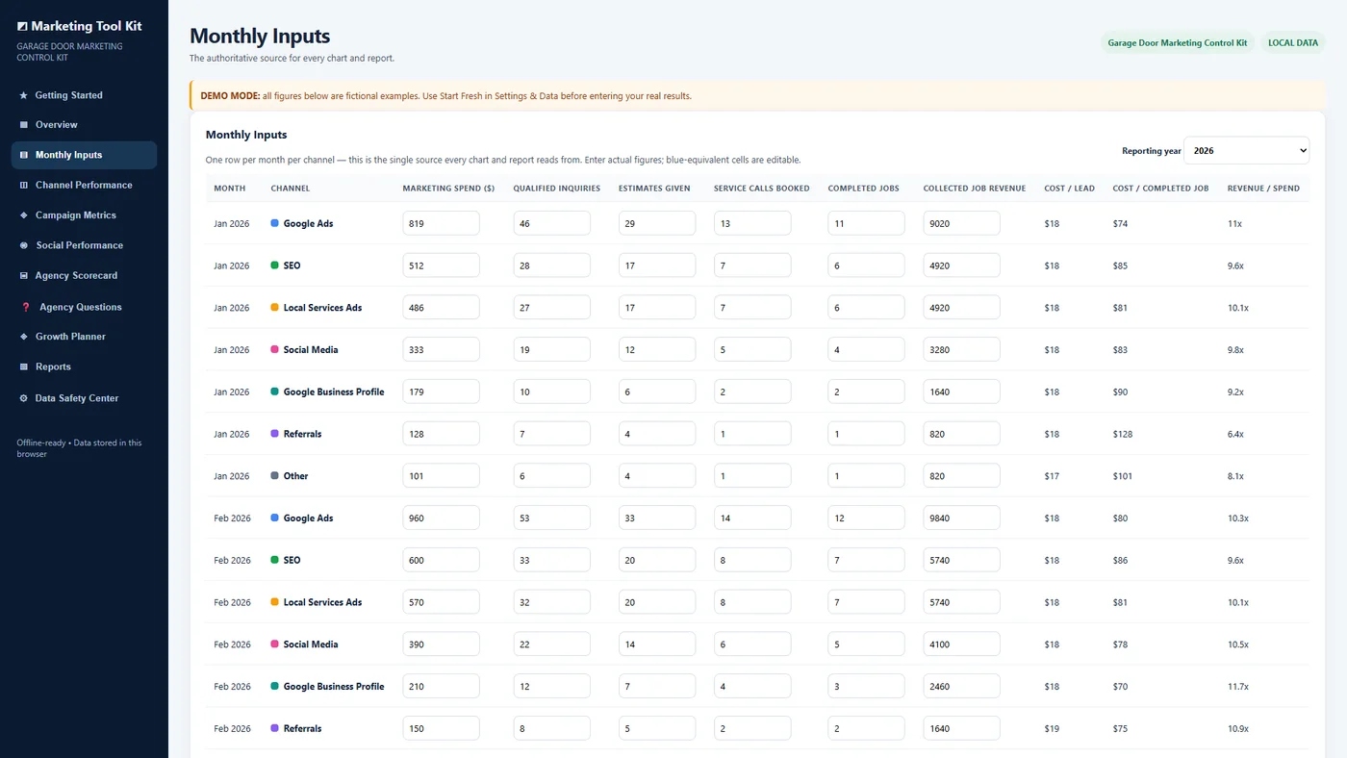Click the Monthly Inputs sidebar icon
The image size is (1347, 758).
[23, 155]
